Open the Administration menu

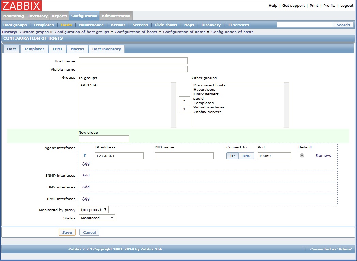click(116, 15)
